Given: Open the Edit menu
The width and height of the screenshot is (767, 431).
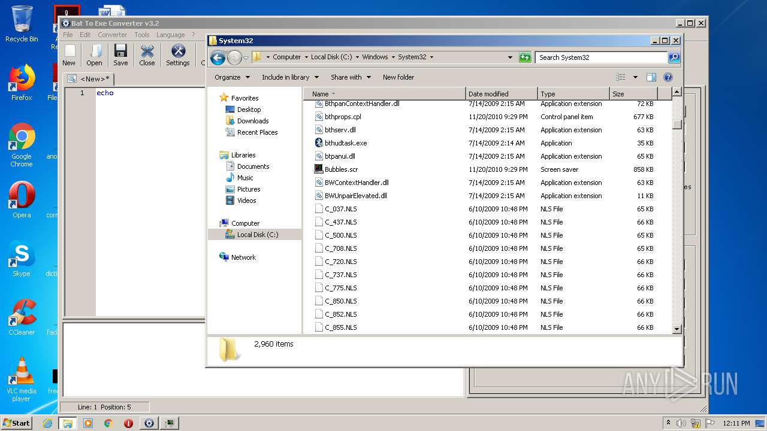Looking at the screenshot, I should coord(85,35).
